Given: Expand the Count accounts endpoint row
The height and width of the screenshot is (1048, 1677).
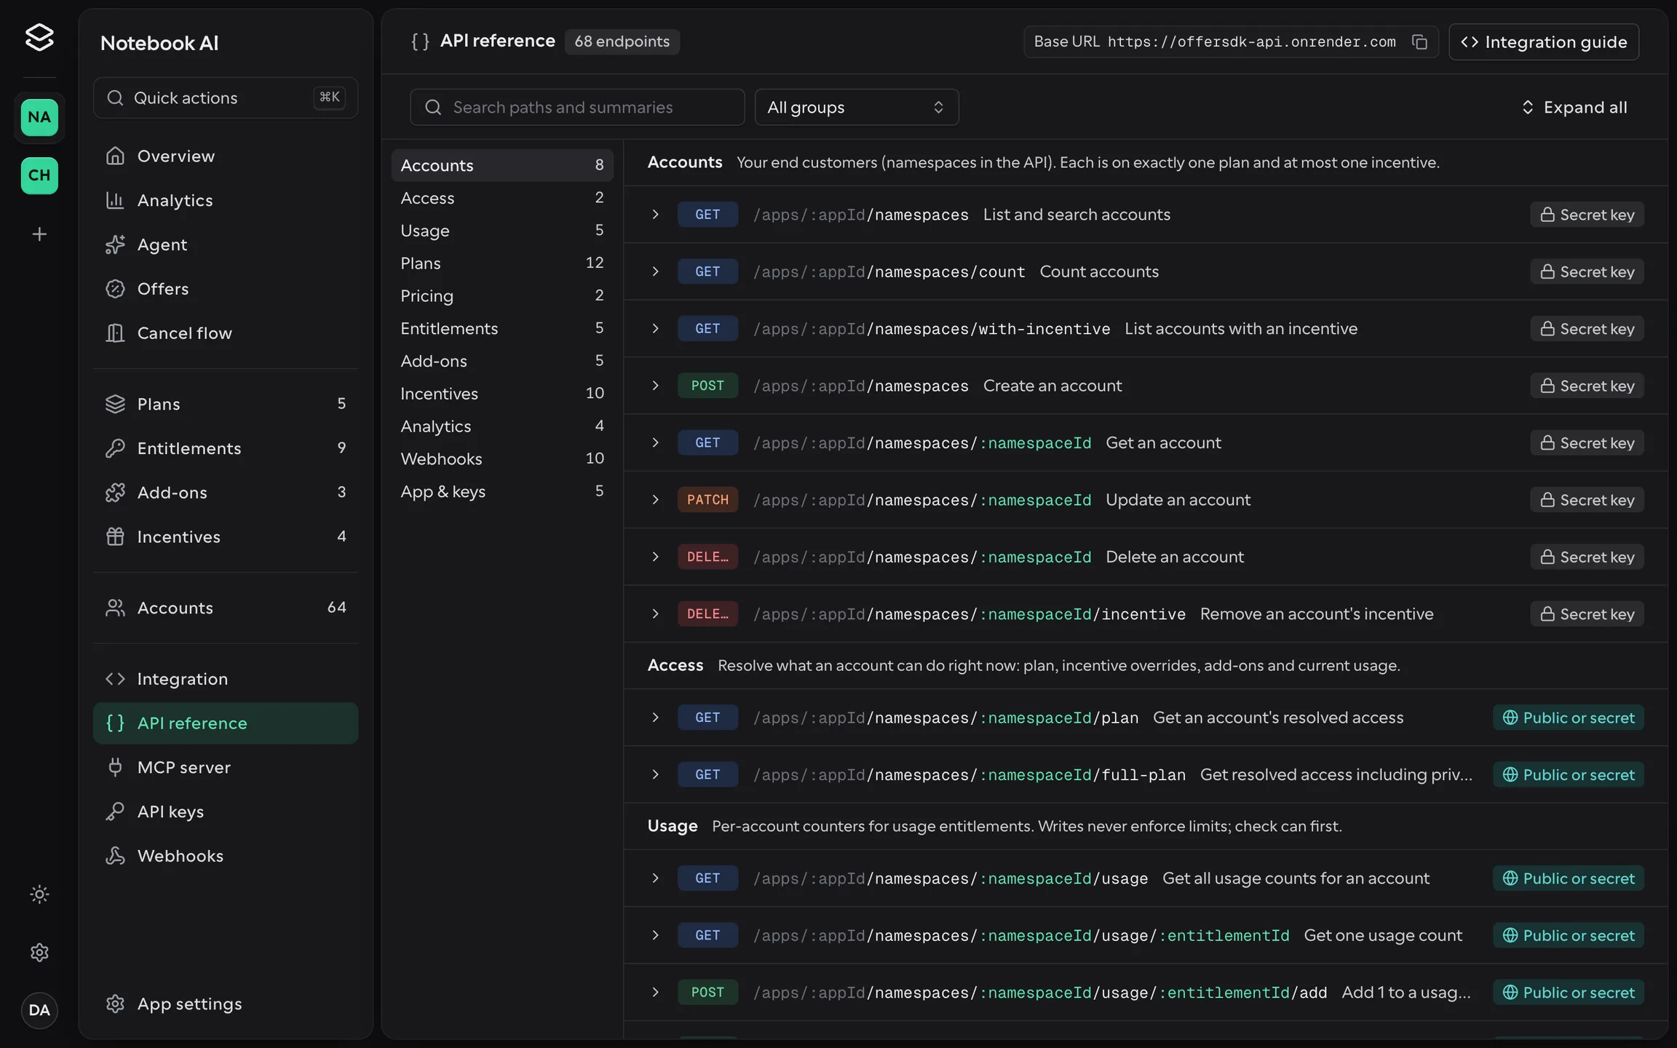Looking at the screenshot, I should tap(1146, 271).
